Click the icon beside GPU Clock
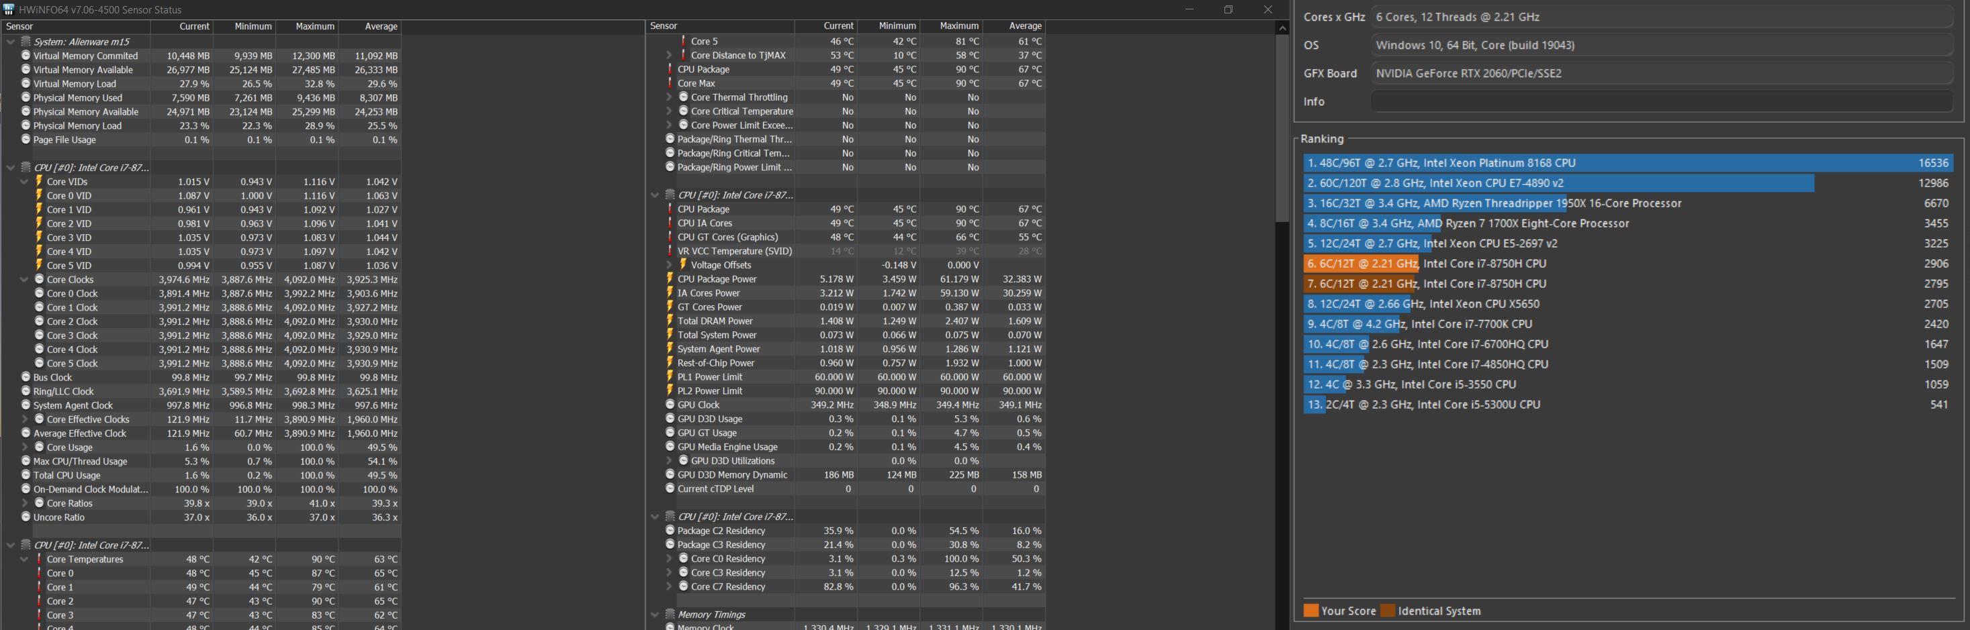 pos(670,405)
